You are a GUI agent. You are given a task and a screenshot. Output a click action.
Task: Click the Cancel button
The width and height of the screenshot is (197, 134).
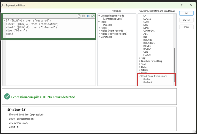(x=186, y=20)
